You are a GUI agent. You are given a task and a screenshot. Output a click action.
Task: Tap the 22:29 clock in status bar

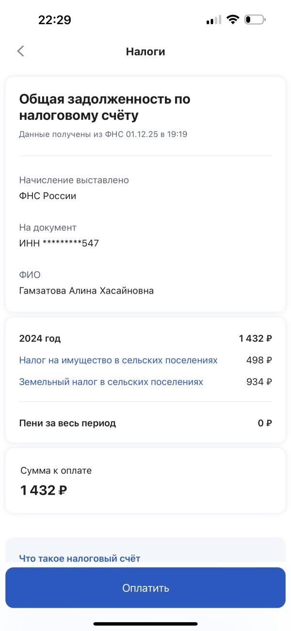pyautogui.click(x=54, y=20)
